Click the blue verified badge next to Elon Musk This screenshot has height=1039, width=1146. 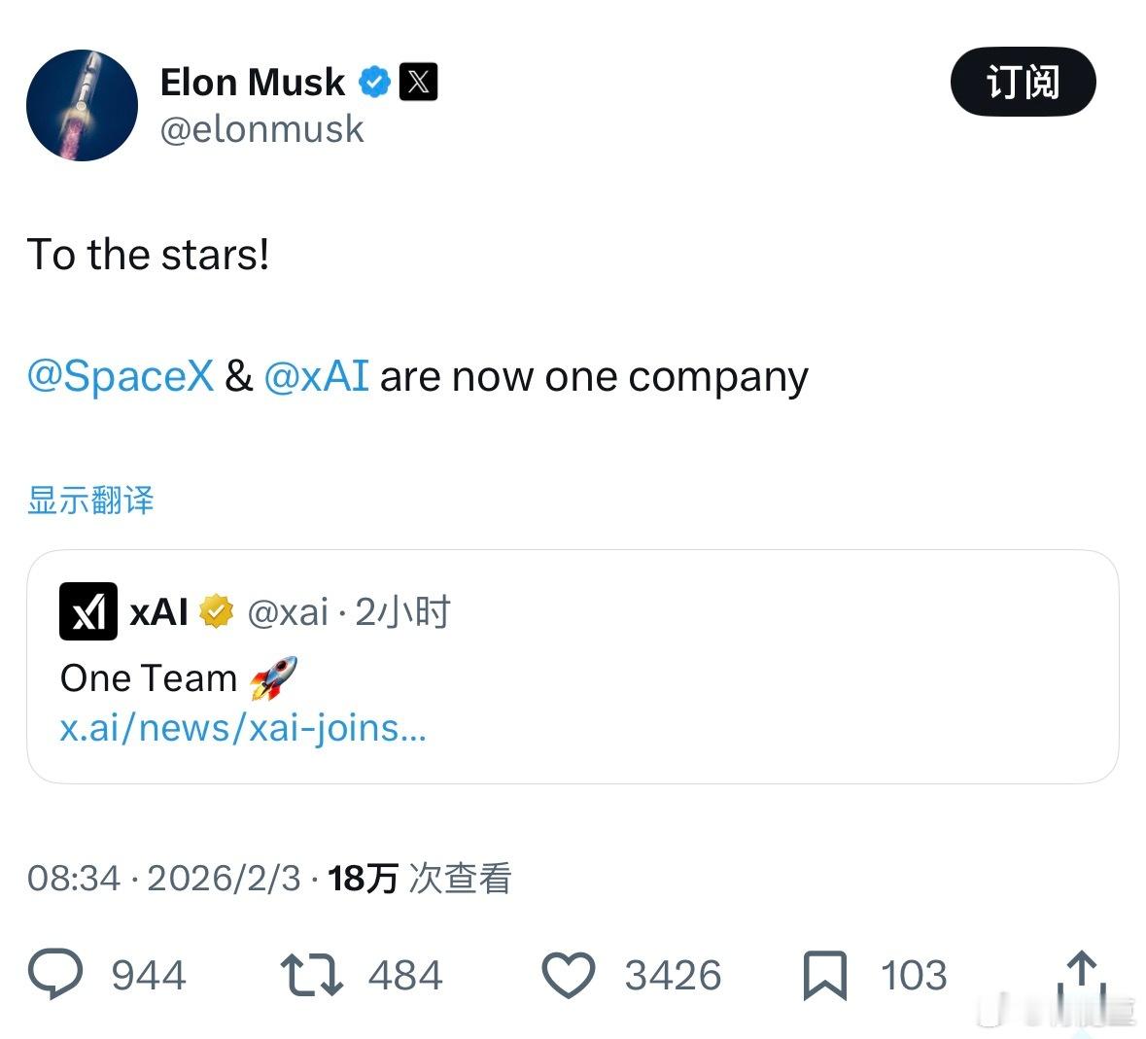coord(374,82)
